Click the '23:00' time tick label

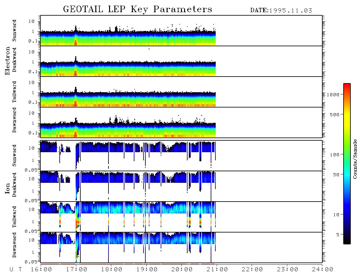click(x=288, y=270)
